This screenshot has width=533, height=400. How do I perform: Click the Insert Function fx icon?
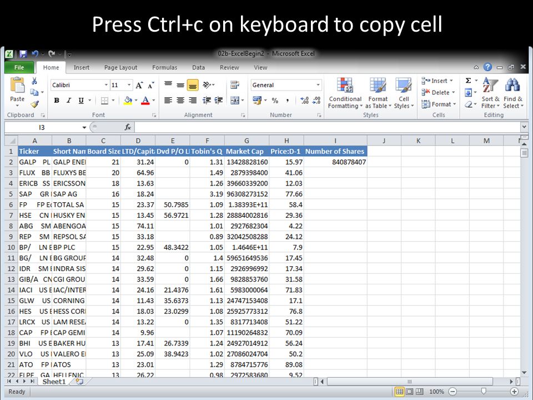click(x=128, y=127)
